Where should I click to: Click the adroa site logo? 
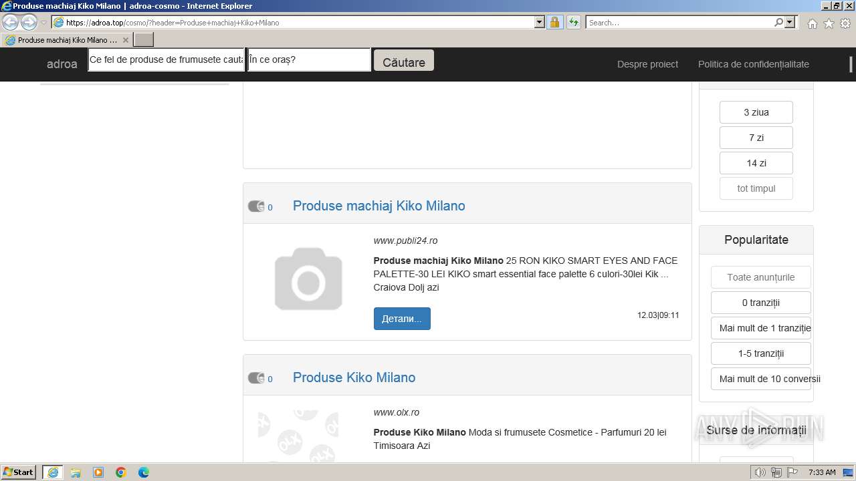coord(62,64)
